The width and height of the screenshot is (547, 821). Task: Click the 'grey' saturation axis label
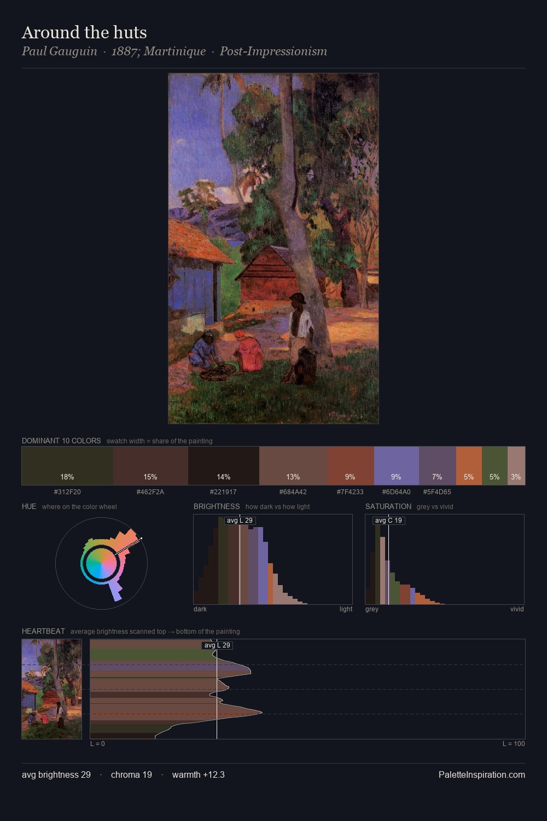coord(372,609)
